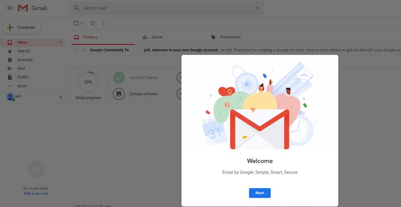
Task: Click the refresh icon
Action: click(93, 23)
